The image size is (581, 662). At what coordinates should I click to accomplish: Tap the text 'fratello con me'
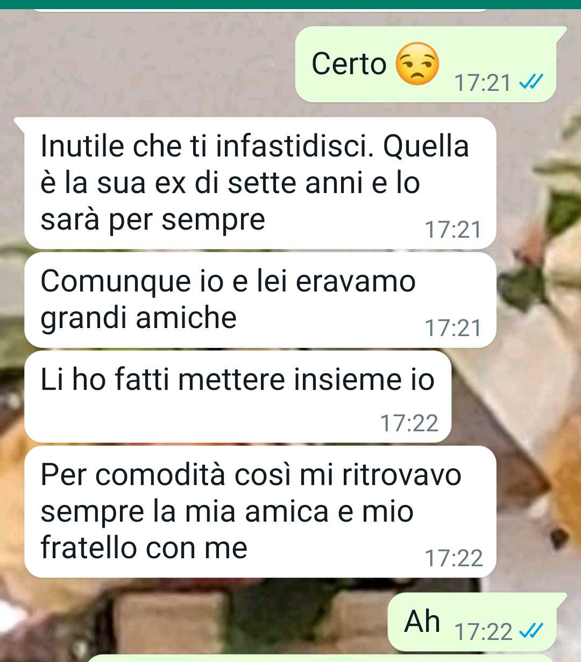[144, 548]
